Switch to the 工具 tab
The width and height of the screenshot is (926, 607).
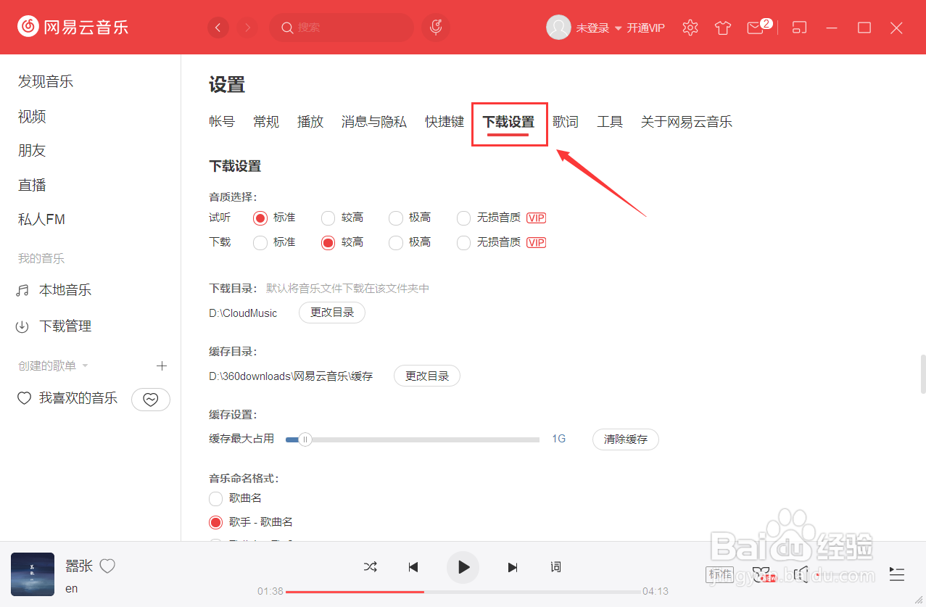click(610, 122)
